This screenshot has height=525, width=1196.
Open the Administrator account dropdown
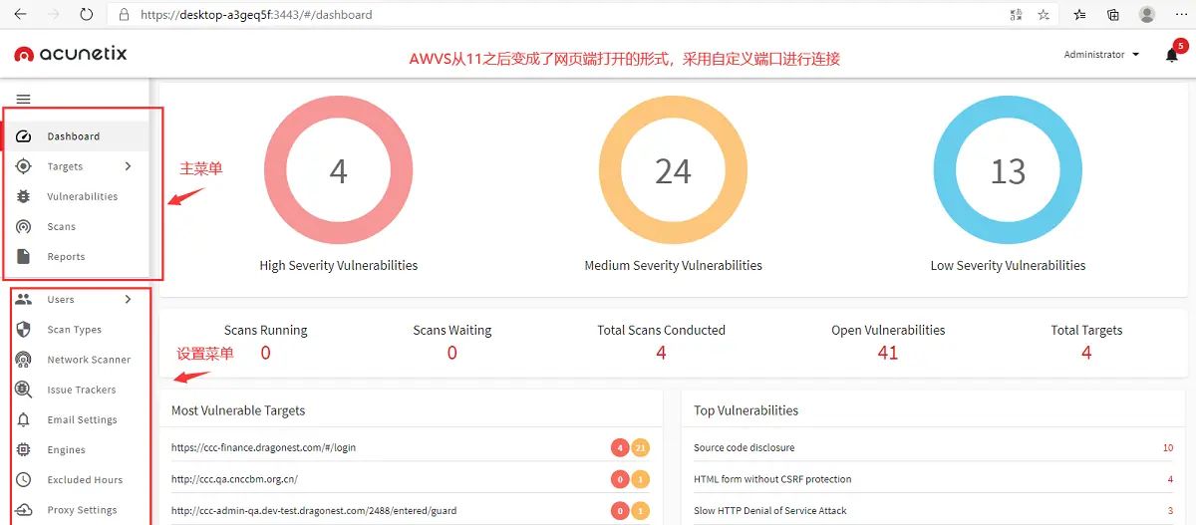[x=1100, y=55]
